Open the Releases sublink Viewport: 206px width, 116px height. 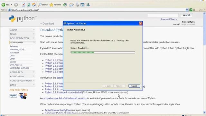coord(14,46)
